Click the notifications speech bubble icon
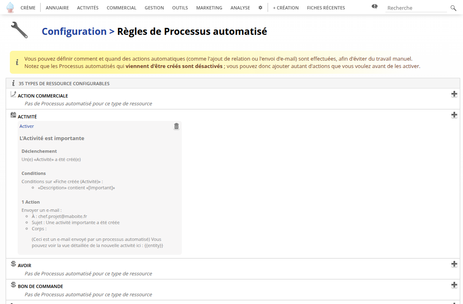463x304 pixels. (x=374, y=7)
